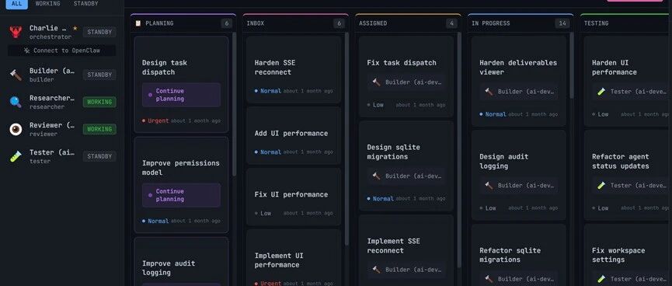
Task: Click STANDBY badge on Charlie orchestrator row
Action: [x=99, y=32]
